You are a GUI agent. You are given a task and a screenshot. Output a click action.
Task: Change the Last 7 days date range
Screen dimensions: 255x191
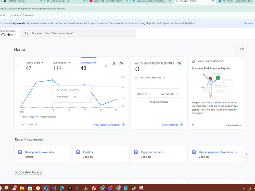tap(29, 125)
